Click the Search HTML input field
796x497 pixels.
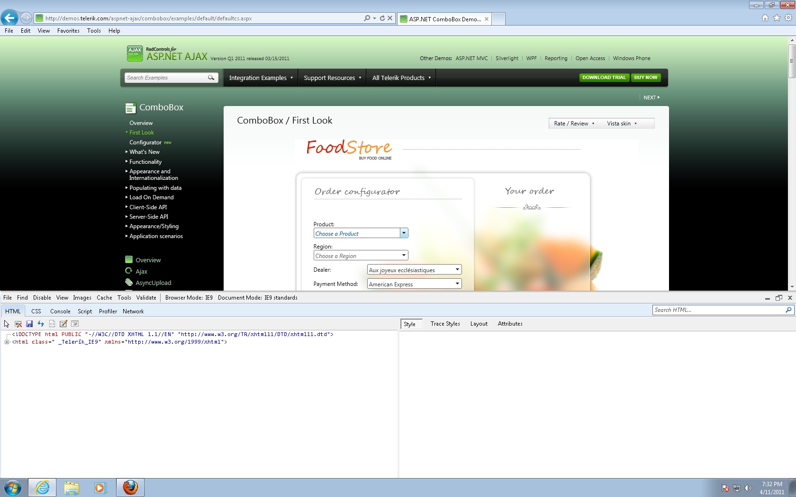coord(718,310)
